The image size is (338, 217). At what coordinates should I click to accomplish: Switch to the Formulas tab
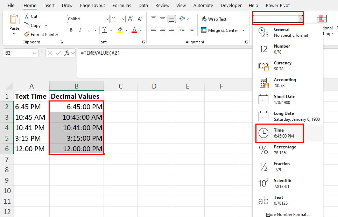pyautogui.click(x=122, y=5)
